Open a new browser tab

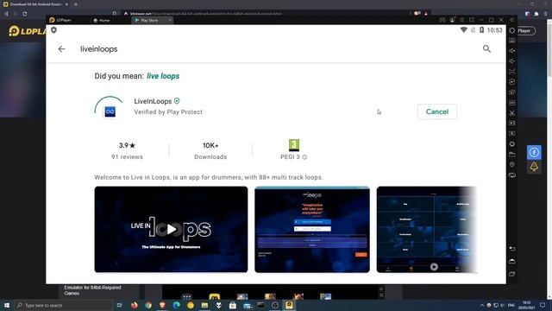[x=76, y=4]
